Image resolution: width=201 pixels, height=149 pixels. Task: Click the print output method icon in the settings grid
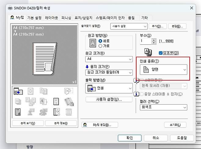[x=19, y=92]
